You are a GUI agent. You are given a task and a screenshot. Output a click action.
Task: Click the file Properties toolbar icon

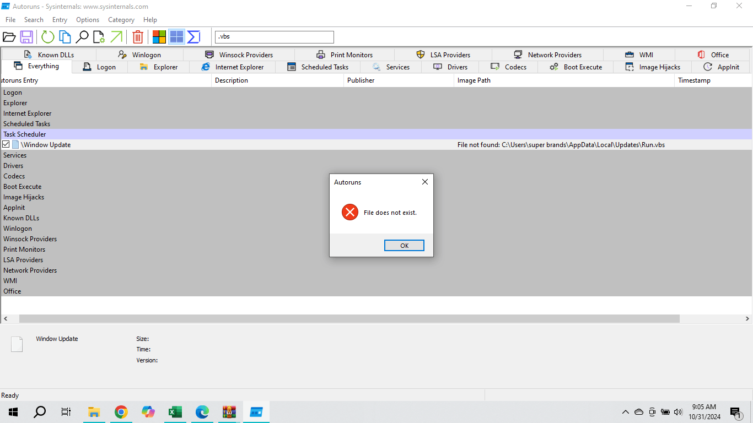pos(99,37)
